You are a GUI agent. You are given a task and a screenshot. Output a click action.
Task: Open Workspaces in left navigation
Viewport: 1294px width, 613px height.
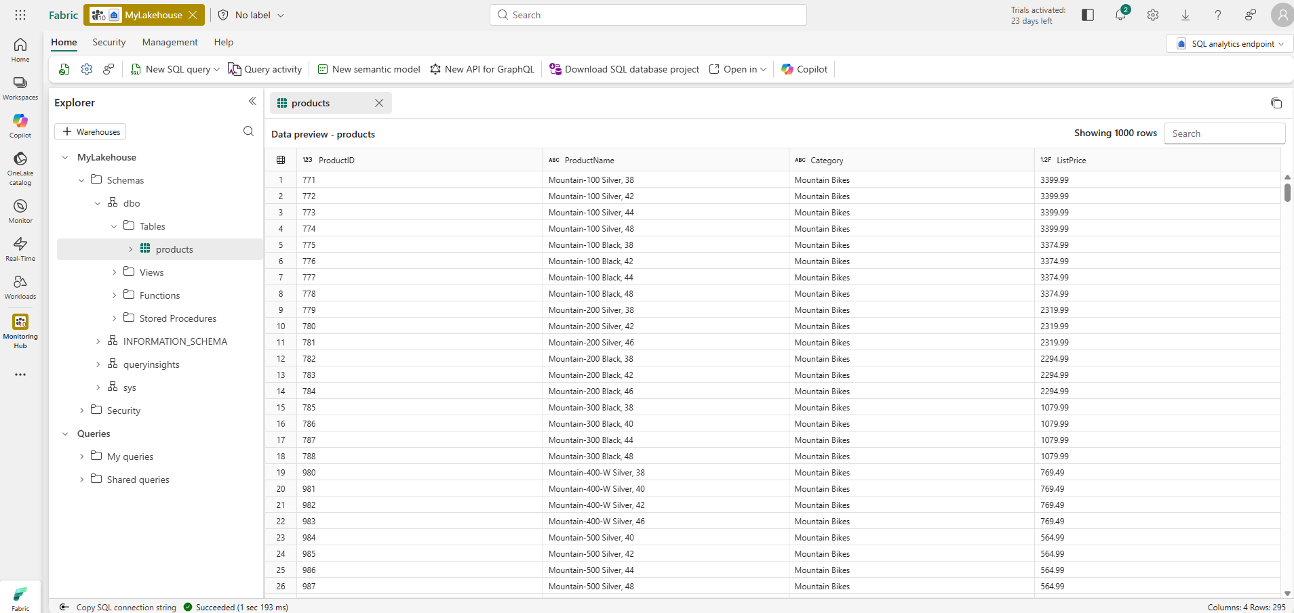[20, 88]
